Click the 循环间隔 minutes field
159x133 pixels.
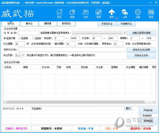[x=71, y=44]
